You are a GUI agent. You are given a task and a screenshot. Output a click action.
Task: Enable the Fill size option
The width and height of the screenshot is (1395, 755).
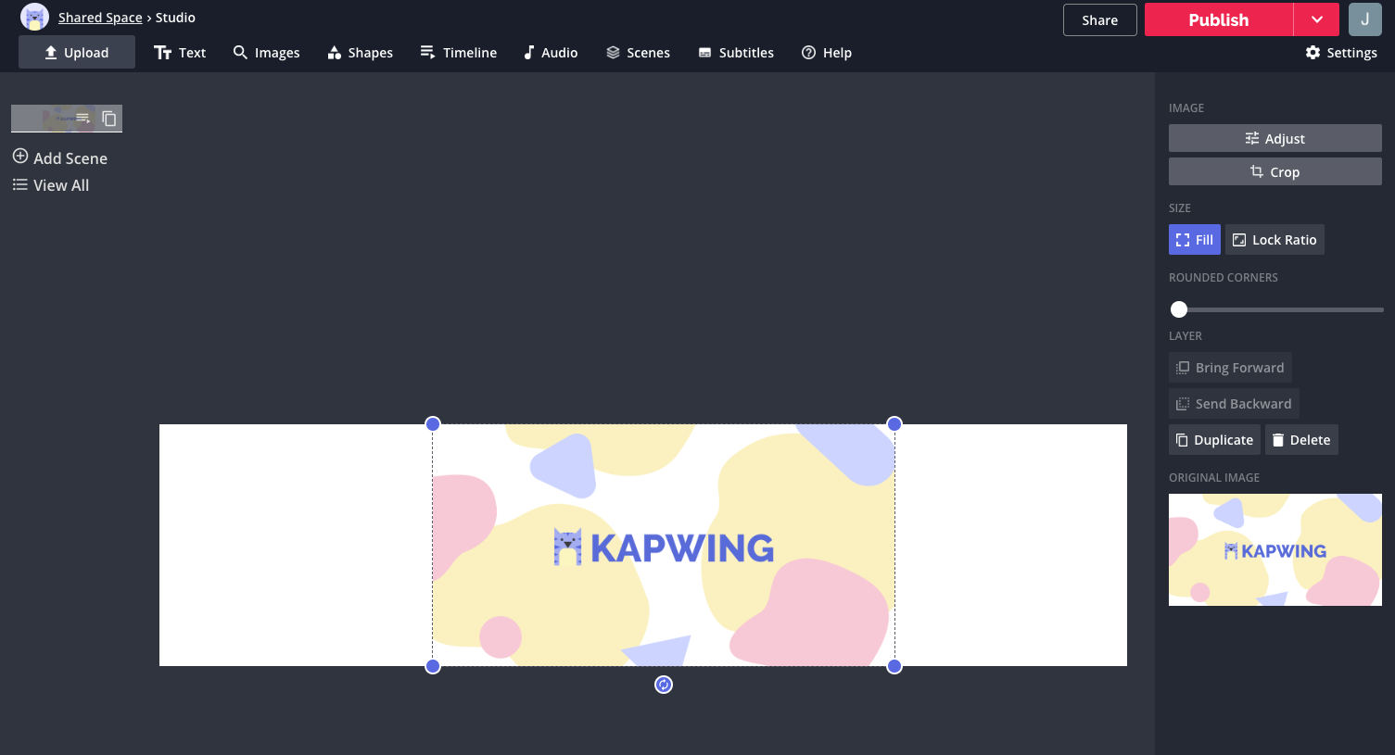(x=1194, y=239)
